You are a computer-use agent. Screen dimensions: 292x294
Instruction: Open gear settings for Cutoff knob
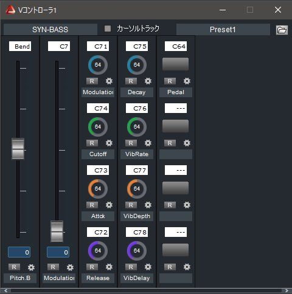(x=109, y=143)
